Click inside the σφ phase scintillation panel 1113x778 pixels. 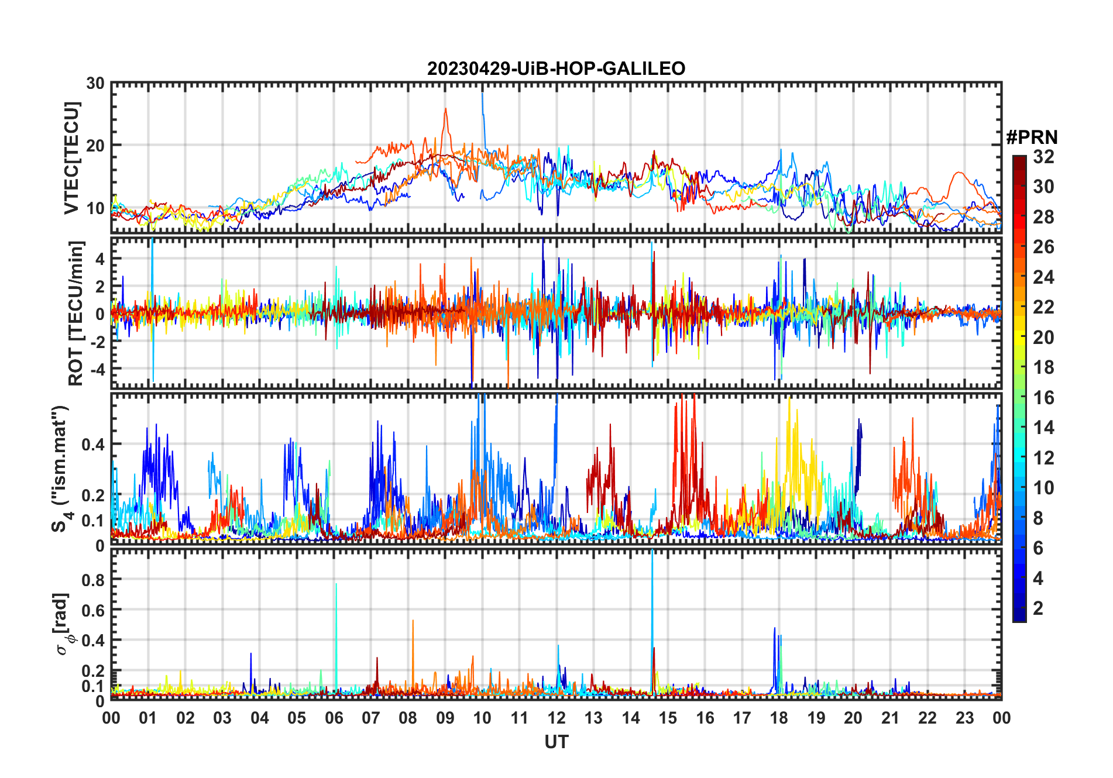click(x=556, y=625)
